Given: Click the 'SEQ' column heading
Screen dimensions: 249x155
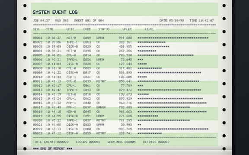Looking at the screenshot, I should tap(36, 29).
